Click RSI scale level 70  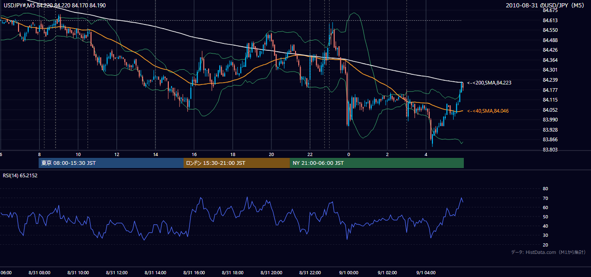[x=545, y=198]
